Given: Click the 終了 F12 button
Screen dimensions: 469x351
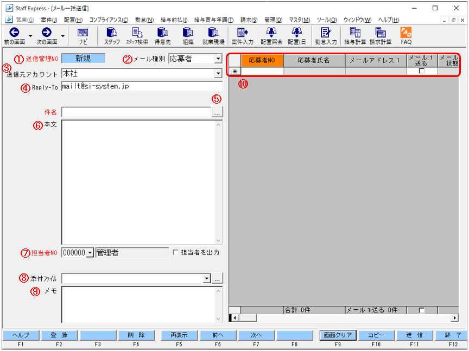Looking at the screenshot, I should pos(452,335).
